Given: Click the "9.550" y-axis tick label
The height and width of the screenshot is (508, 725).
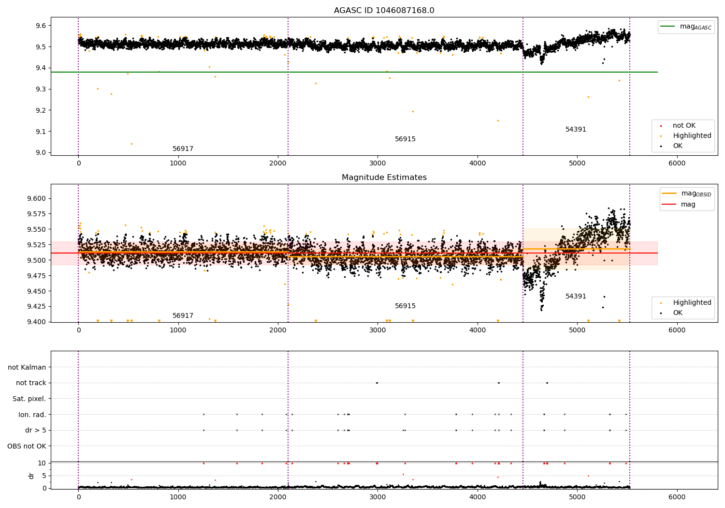Looking at the screenshot, I should (x=37, y=230).
